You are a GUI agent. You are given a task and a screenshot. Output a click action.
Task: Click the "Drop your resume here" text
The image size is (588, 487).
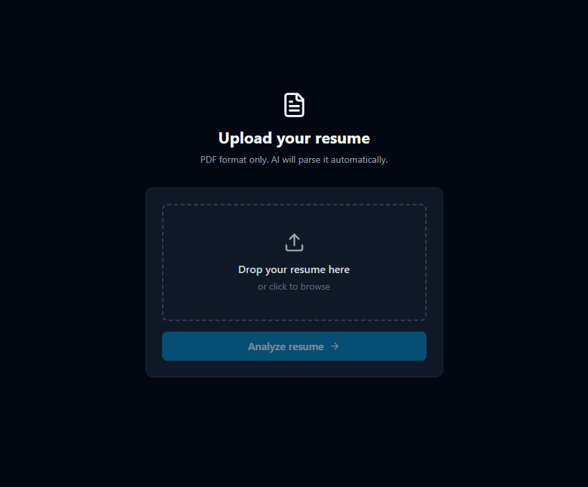pos(294,270)
